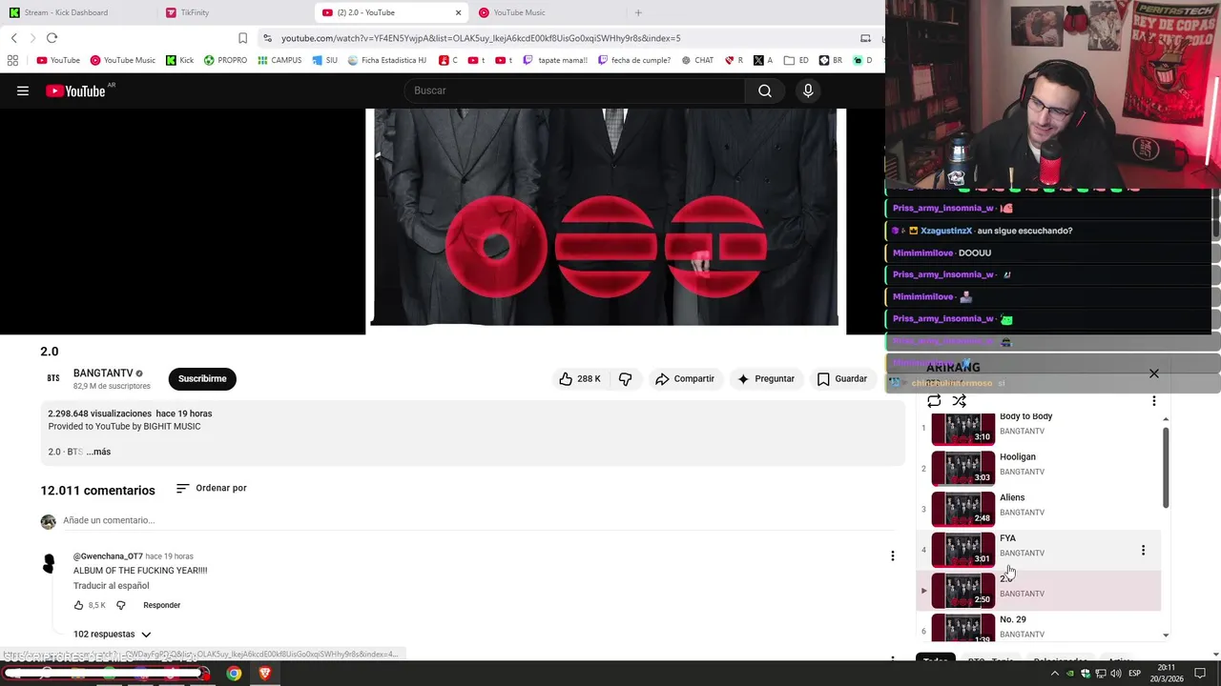Image resolution: width=1221 pixels, height=686 pixels.
Task: Subscribe to BANGTANTV with Suscribirme
Action: tap(202, 378)
